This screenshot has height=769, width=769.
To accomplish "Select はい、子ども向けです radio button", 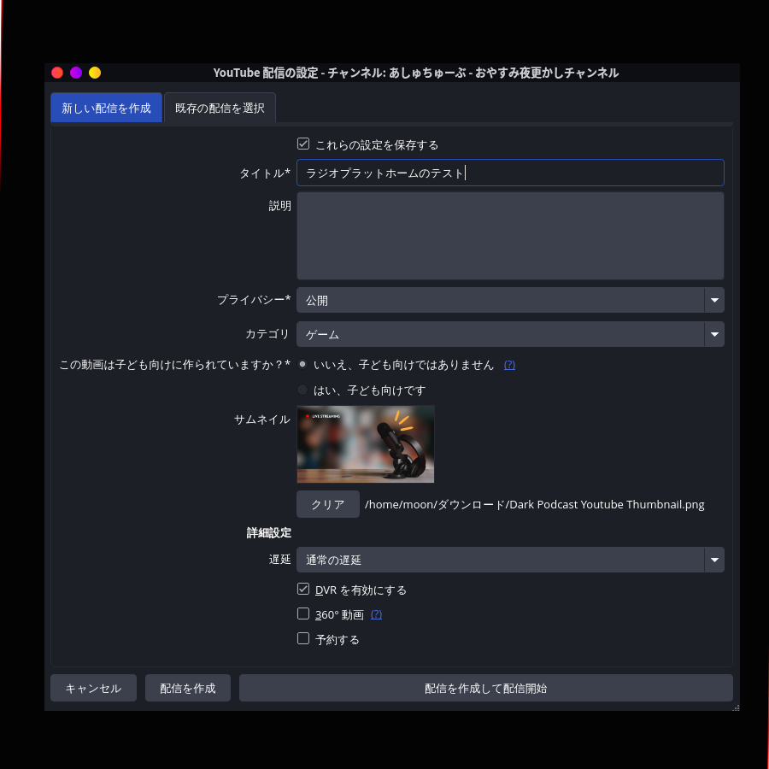I will pyautogui.click(x=302, y=390).
